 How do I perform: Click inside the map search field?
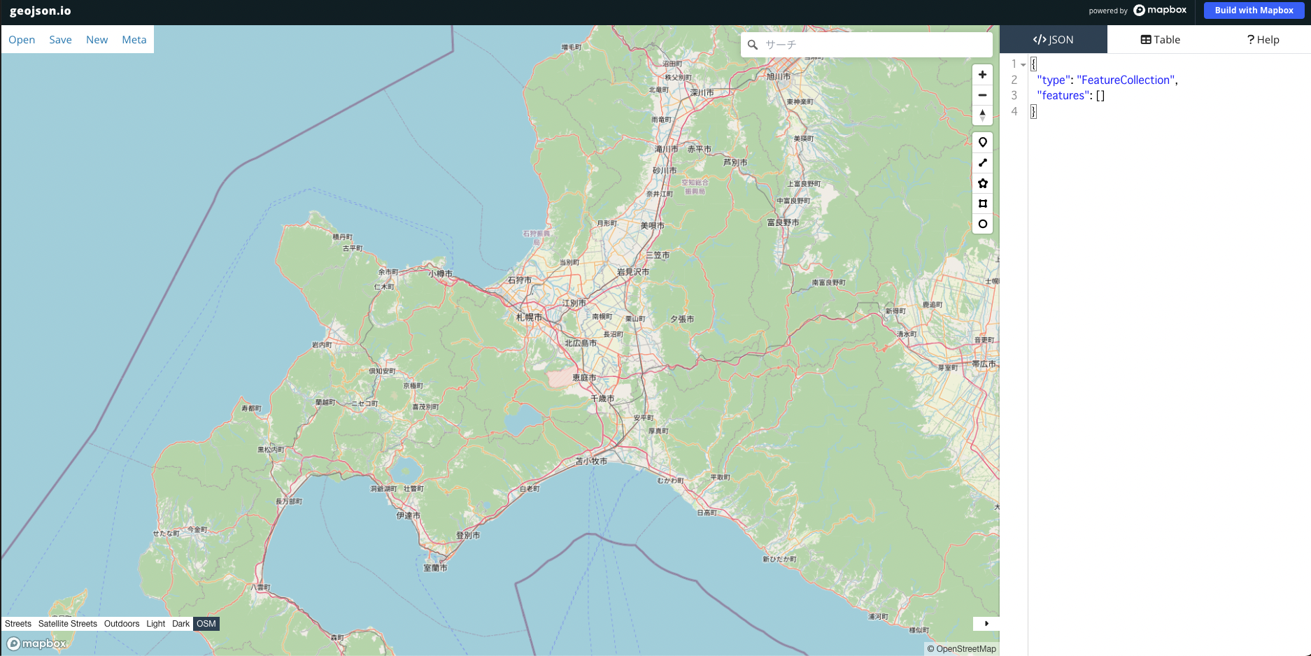coord(867,44)
